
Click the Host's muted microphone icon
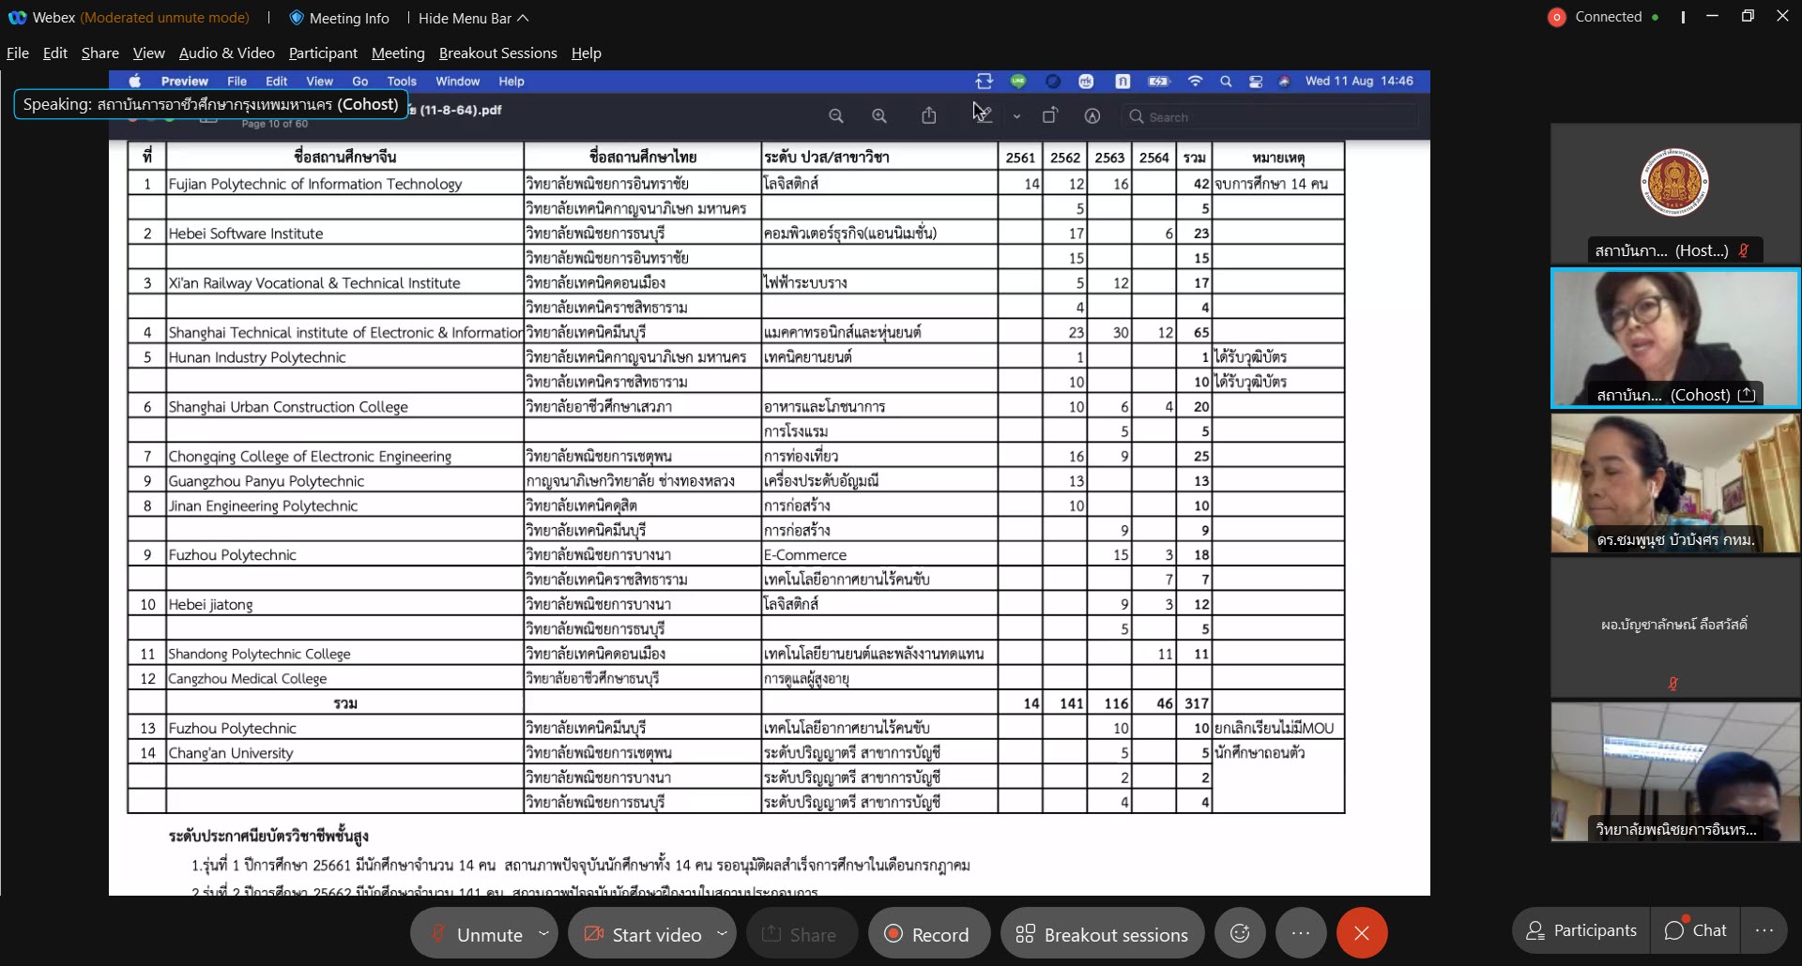click(1743, 250)
